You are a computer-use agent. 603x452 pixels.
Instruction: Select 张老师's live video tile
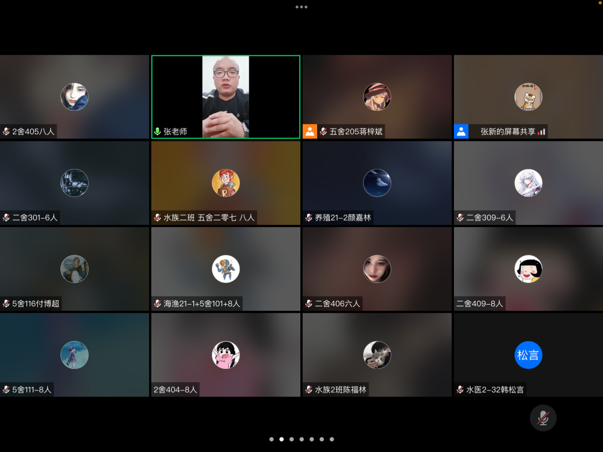click(226, 97)
